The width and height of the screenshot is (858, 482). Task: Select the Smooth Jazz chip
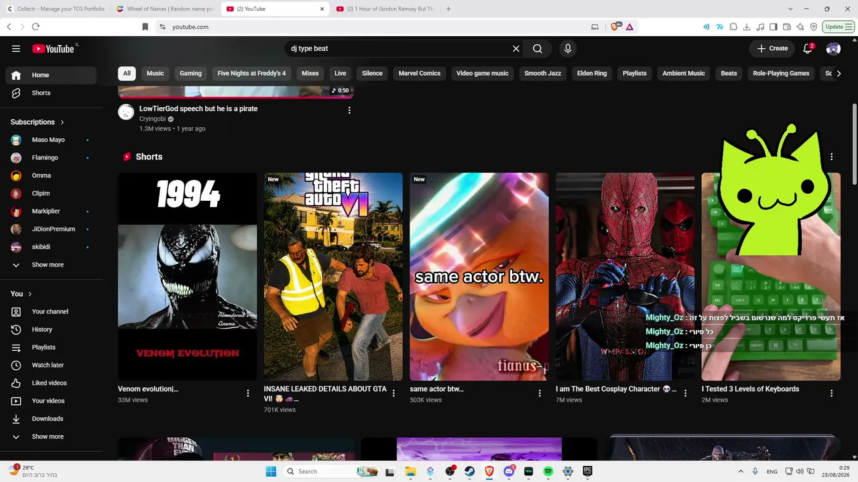pos(543,74)
